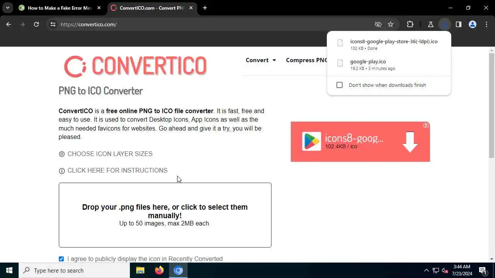
Task: Bookmark this page with the star icon
Action: coord(391,24)
